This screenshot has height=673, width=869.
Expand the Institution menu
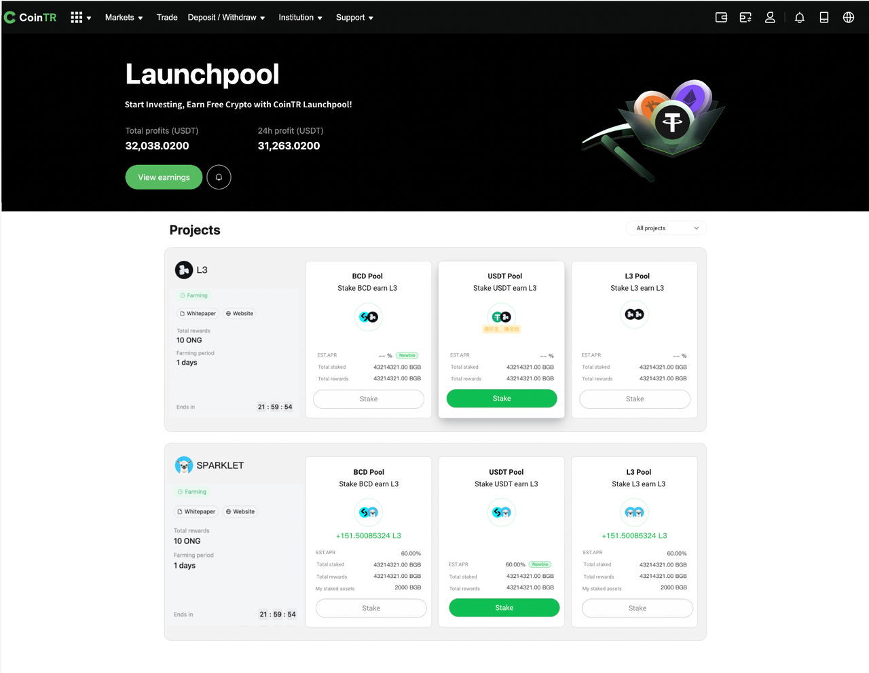(x=301, y=18)
